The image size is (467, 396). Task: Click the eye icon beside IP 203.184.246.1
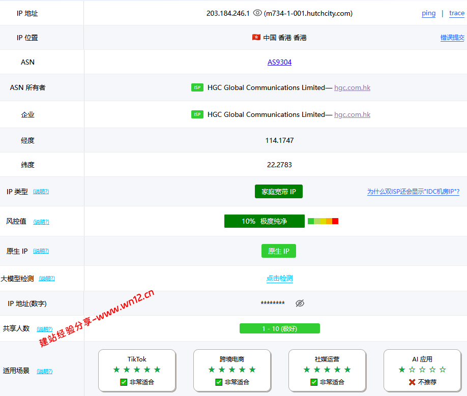(257, 13)
